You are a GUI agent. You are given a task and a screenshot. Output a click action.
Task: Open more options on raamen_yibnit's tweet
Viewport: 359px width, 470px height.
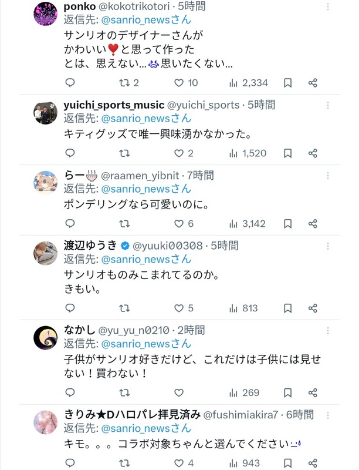tap(328, 176)
